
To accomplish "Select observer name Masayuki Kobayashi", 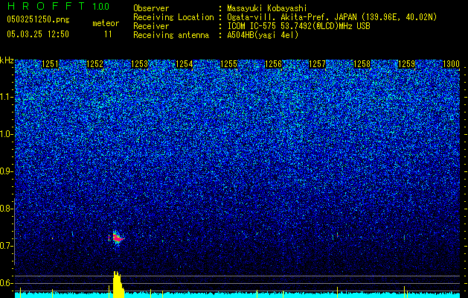I will pos(267,9).
